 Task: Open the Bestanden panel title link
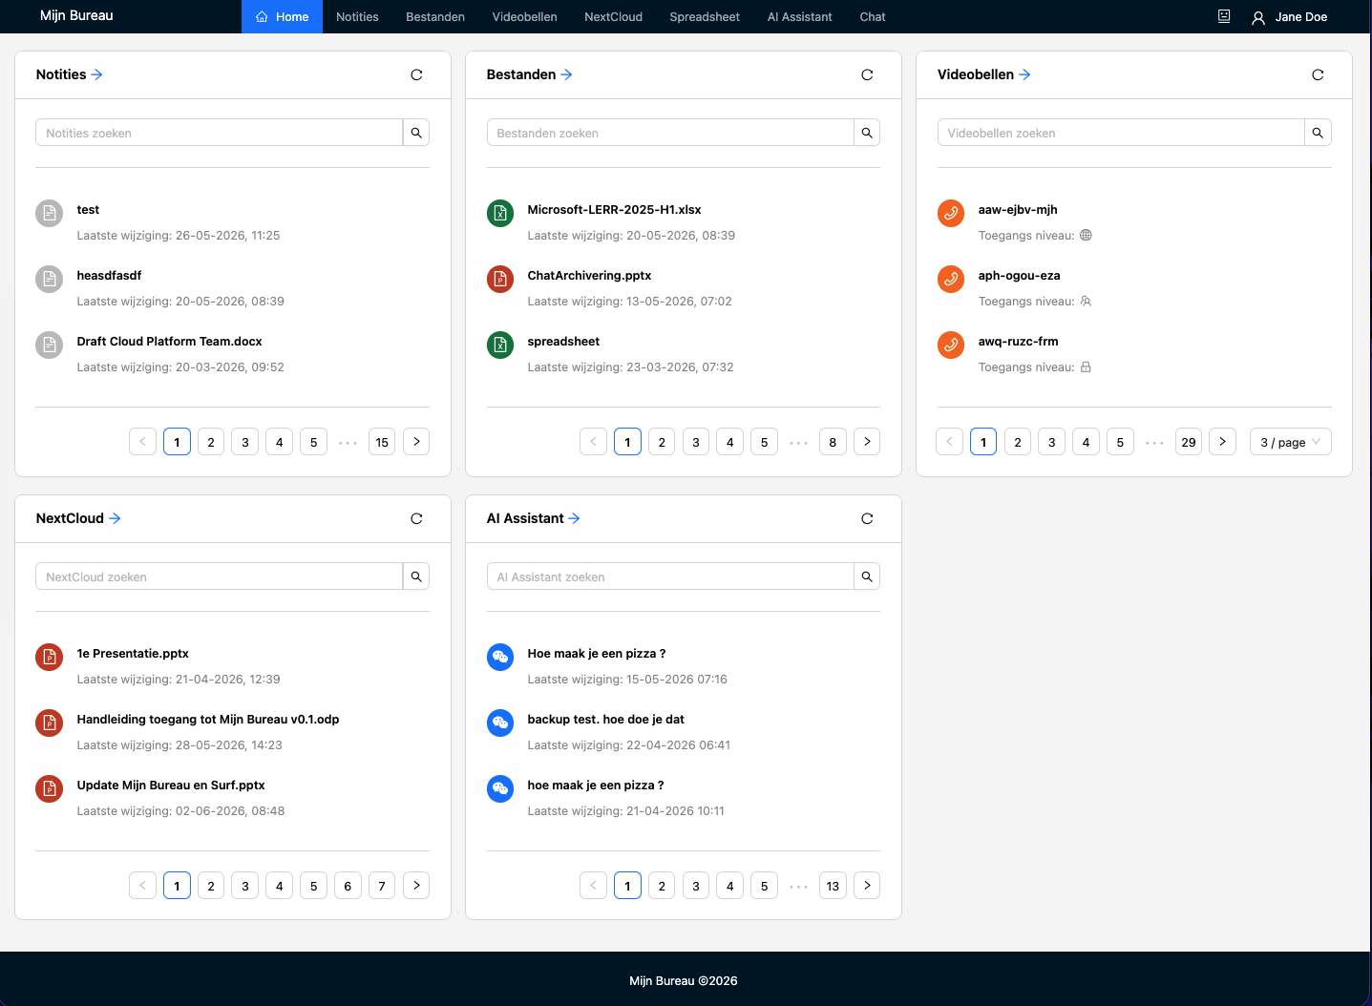529,74
